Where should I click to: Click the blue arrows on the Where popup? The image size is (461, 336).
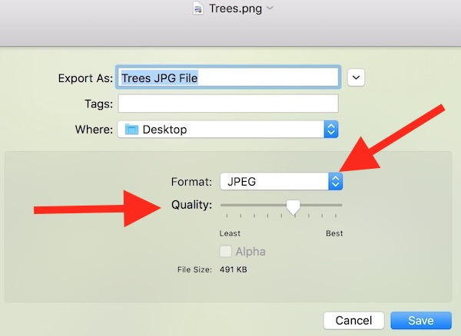click(x=331, y=130)
